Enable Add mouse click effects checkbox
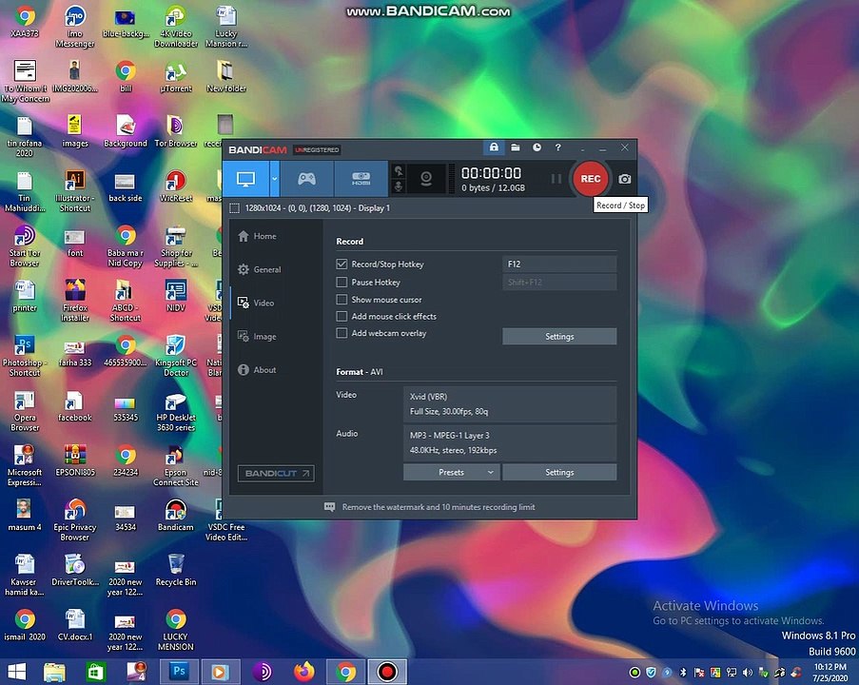 342,316
